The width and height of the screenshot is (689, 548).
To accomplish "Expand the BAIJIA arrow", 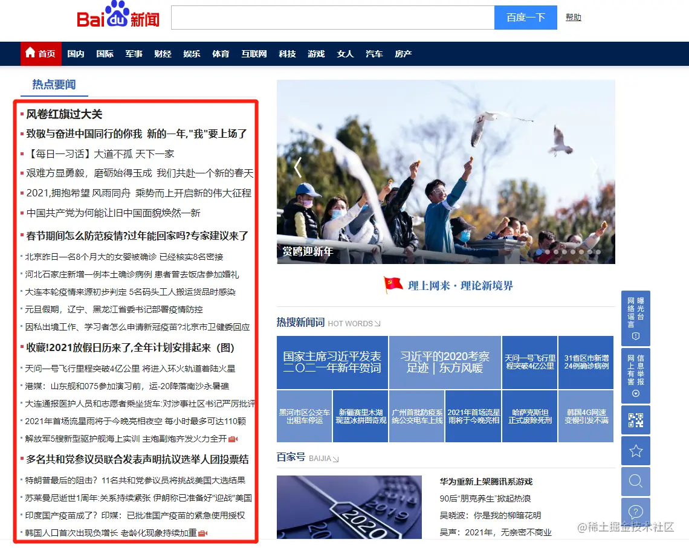I will pos(335,459).
